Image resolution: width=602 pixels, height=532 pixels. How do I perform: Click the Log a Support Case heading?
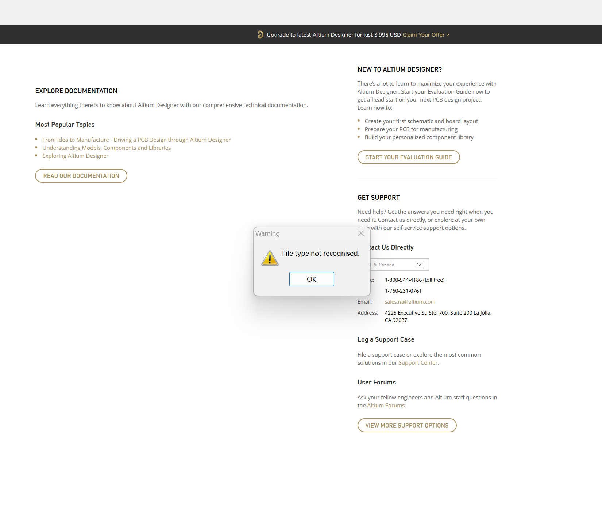click(386, 339)
